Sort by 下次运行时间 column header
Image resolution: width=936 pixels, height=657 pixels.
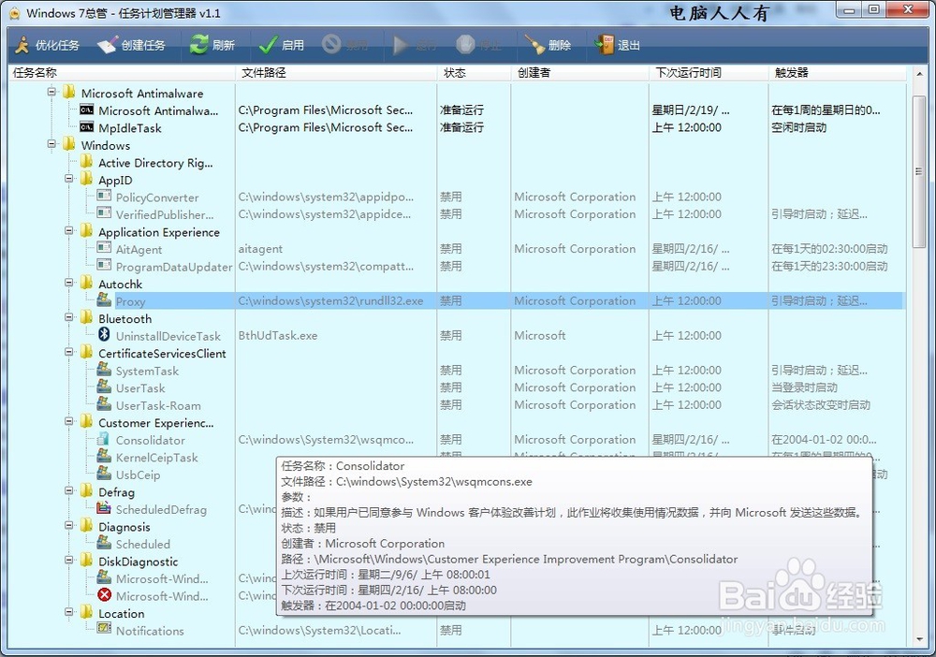pyautogui.click(x=709, y=73)
